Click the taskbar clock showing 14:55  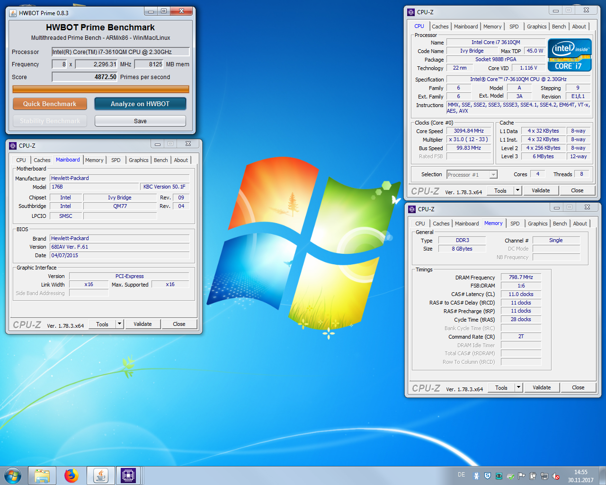pyautogui.click(x=581, y=476)
